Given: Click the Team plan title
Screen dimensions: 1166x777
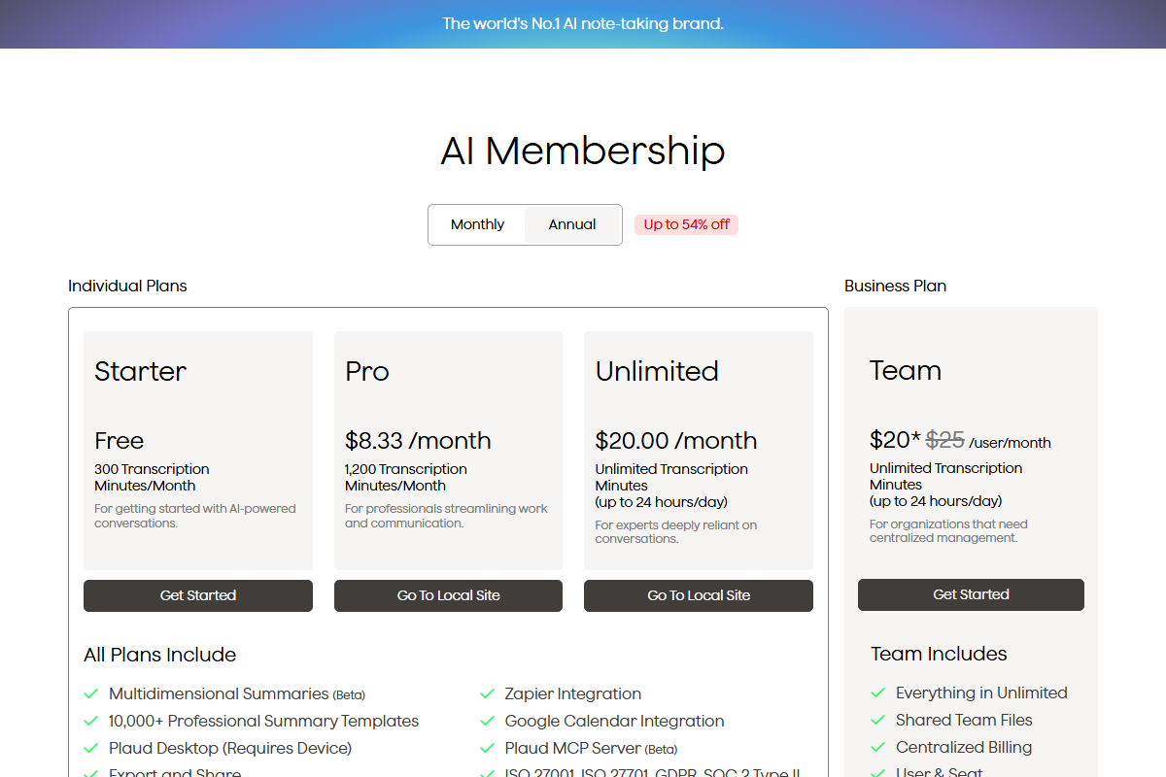Looking at the screenshot, I should 906,370.
